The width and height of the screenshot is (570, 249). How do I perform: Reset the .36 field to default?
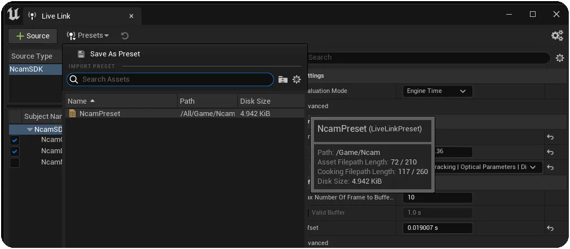(550, 152)
